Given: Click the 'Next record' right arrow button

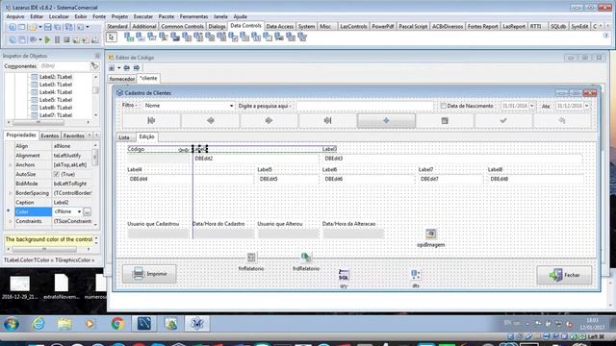Looking at the screenshot, I should (x=269, y=120).
